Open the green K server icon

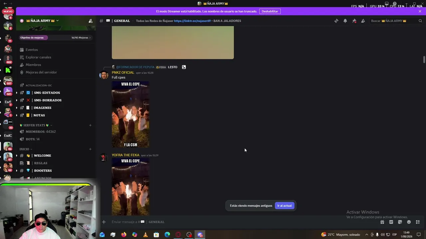coord(8,70)
